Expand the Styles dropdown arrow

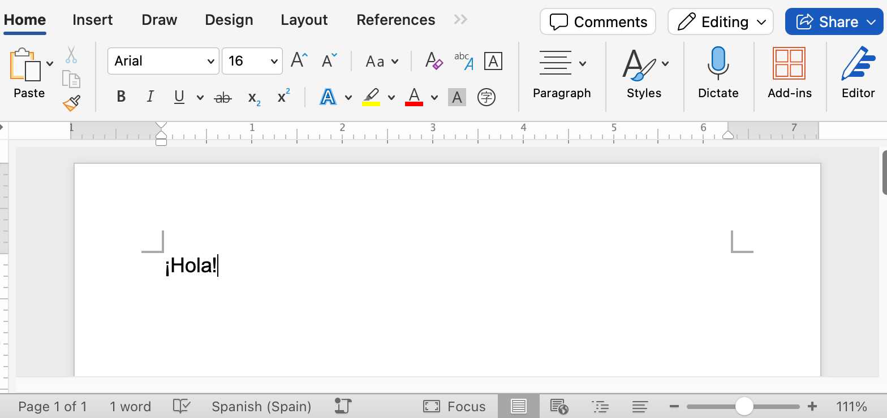click(x=665, y=63)
